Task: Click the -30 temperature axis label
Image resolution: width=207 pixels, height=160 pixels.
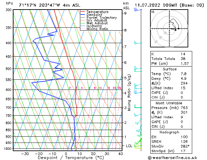Action: [x=25, y=154]
